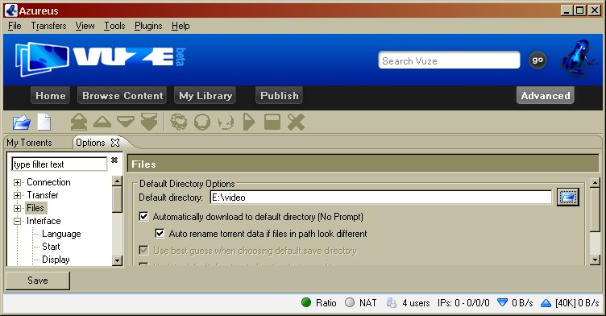Image resolution: width=606 pixels, height=316 pixels.
Task: Save the options with Save button
Action: [x=38, y=281]
